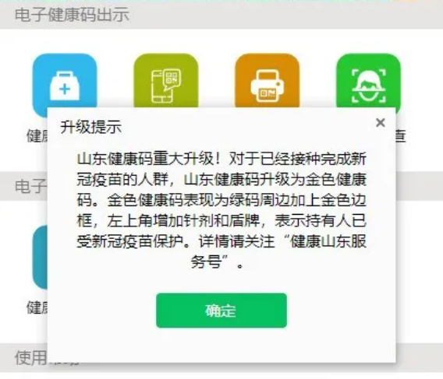Viewport: 443px width, 379px height.
Task: Select the 使用 section header at bottom
Action: [x=31, y=358]
